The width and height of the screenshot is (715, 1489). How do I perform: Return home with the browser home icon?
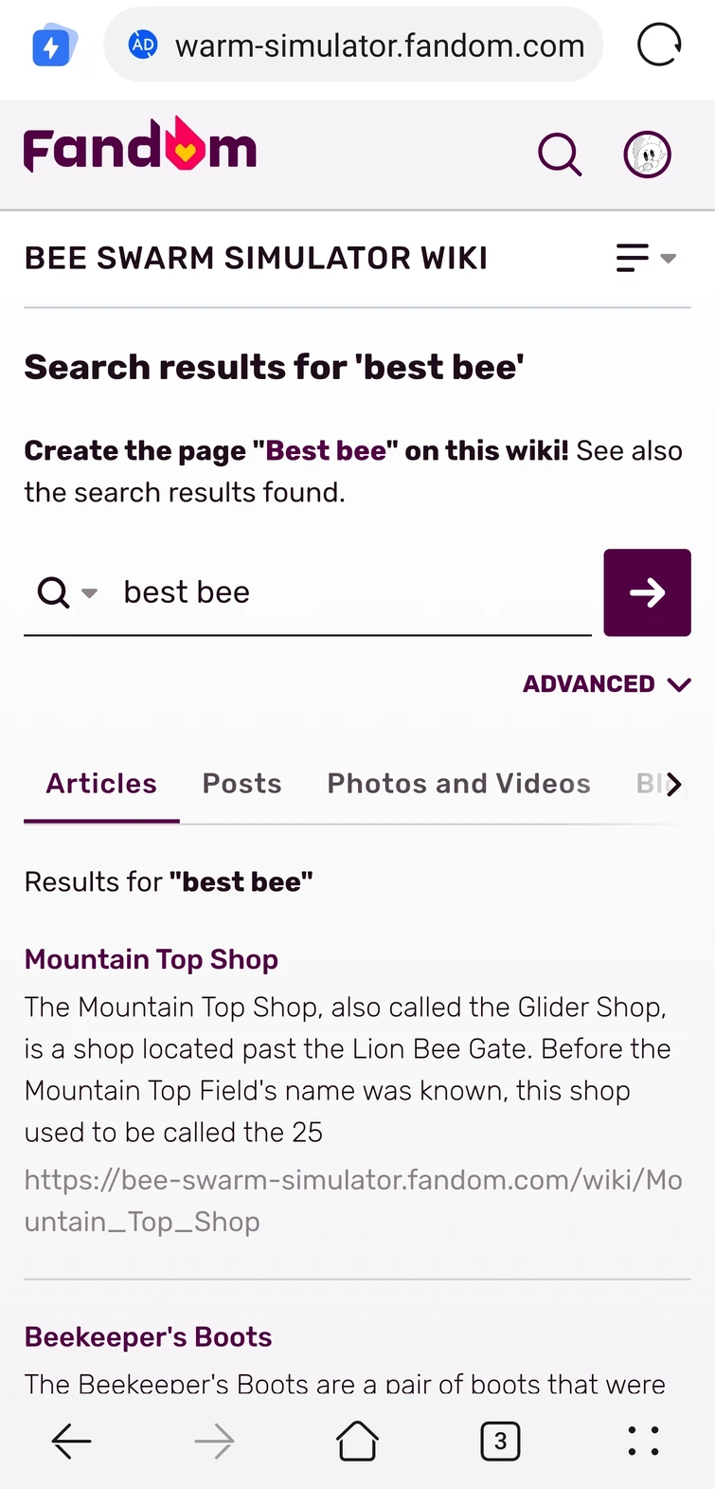[357, 1441]
